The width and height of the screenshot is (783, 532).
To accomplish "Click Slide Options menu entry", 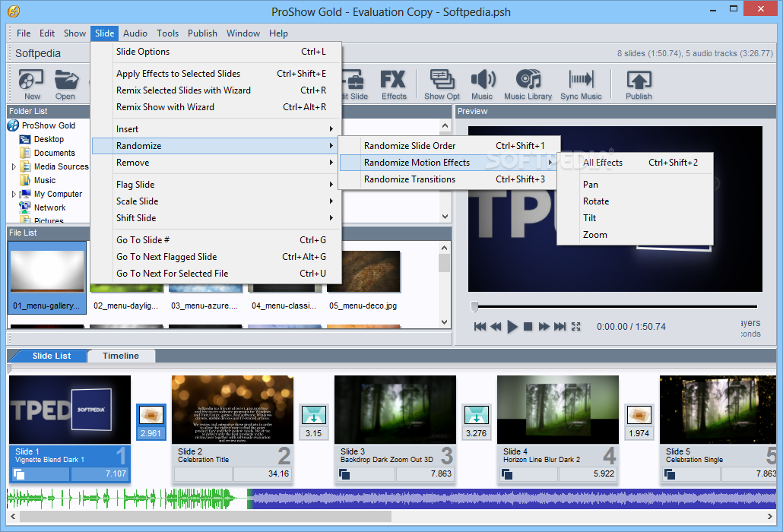I will pos(216,52).
